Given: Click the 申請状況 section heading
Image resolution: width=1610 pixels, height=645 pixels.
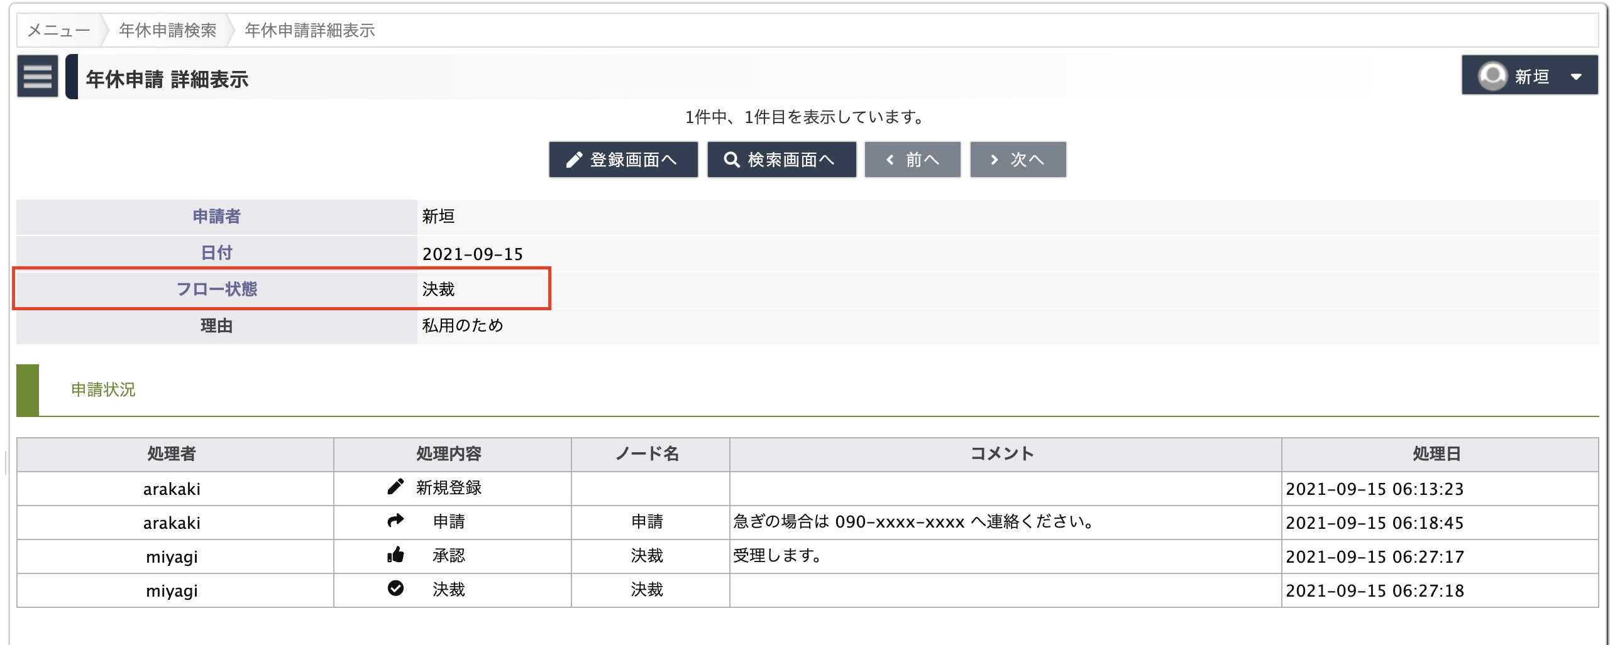Looking at the screenshot, I should pyautogui.click(x=103, y=390).
